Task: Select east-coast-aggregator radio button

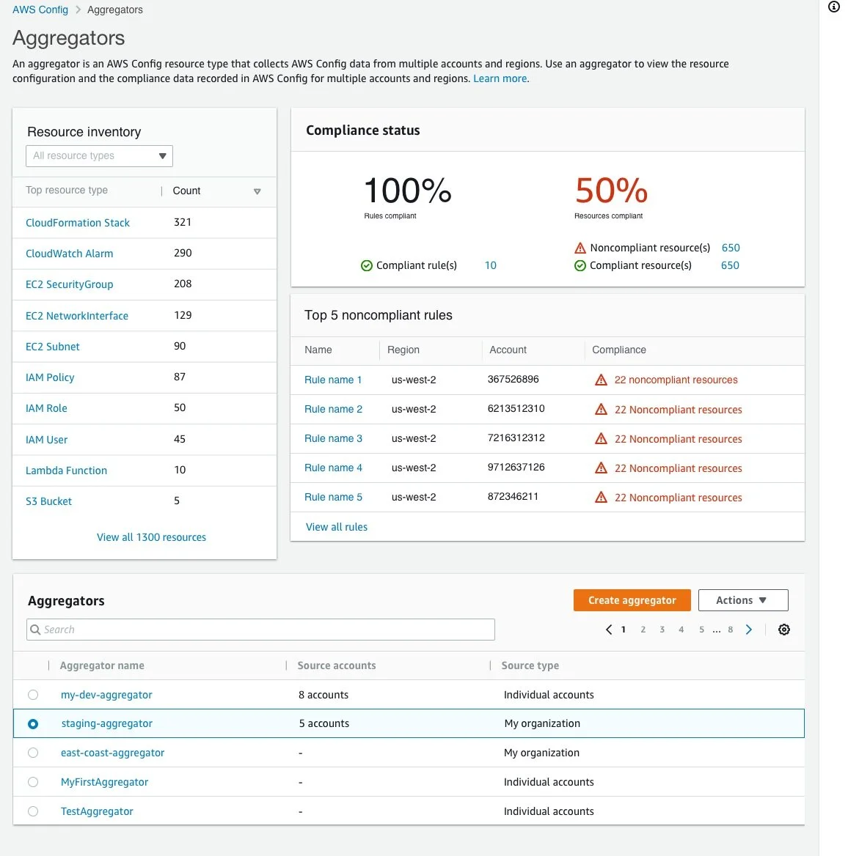Action: [x=33, y=753]
